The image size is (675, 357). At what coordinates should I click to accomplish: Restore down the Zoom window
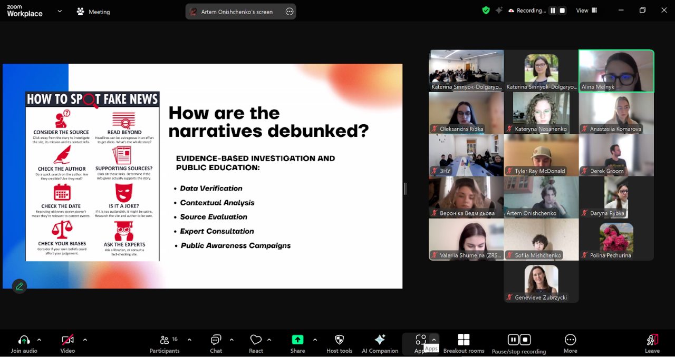tap(642, 11)
